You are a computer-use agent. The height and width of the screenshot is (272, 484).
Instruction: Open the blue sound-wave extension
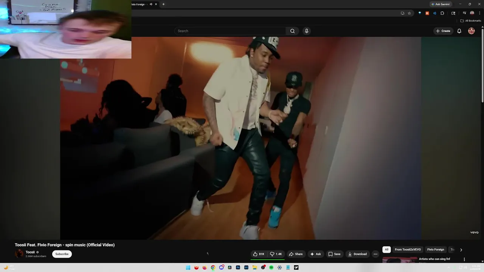coord(434,13)
